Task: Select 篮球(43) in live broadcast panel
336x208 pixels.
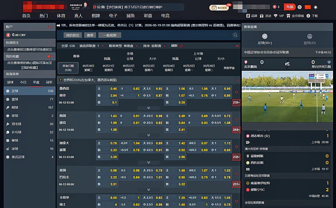Action: (310, 39)
